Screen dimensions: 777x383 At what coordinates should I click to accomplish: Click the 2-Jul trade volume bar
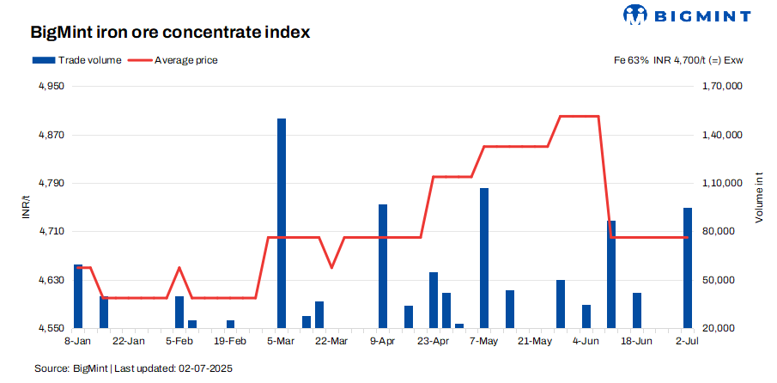tap(687, 268)
